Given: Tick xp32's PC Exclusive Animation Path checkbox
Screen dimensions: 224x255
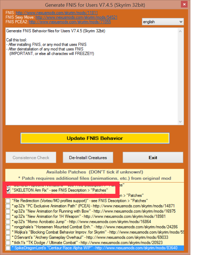Looking at the screenshot, I should click(x=8, y=206).
